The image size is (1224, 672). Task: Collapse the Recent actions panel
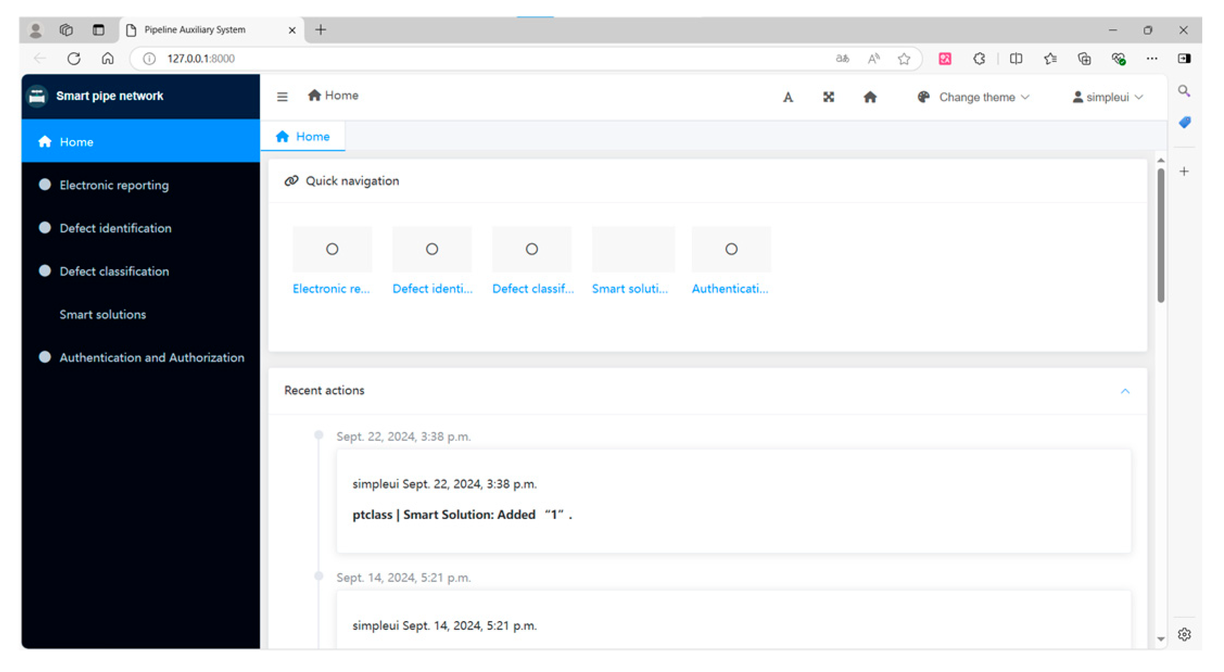point(1125,391)
